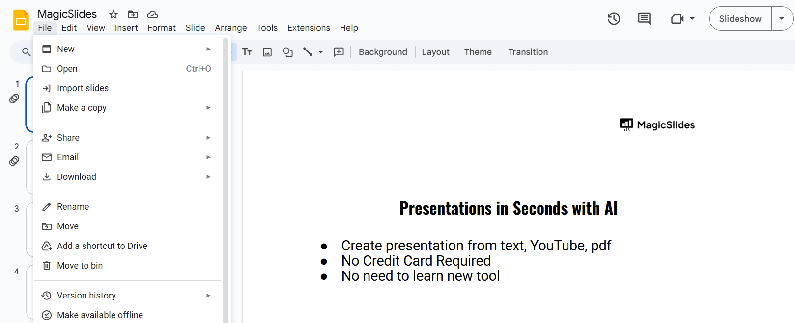Choose Open from the File menu
The height and width of the screenshot is (323, 795).
(127, 69)
